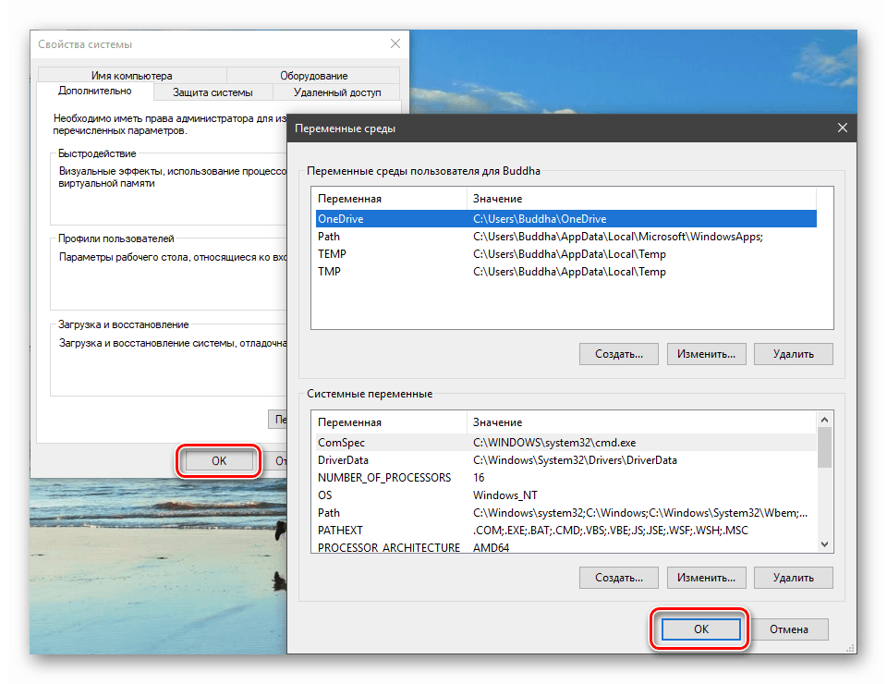Click OK in the Переменные среды dialog
Screen dimensions: 887x684
[701, 629]
